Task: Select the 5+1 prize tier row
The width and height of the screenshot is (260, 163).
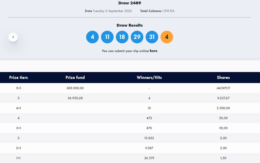Action: point(130,88)
